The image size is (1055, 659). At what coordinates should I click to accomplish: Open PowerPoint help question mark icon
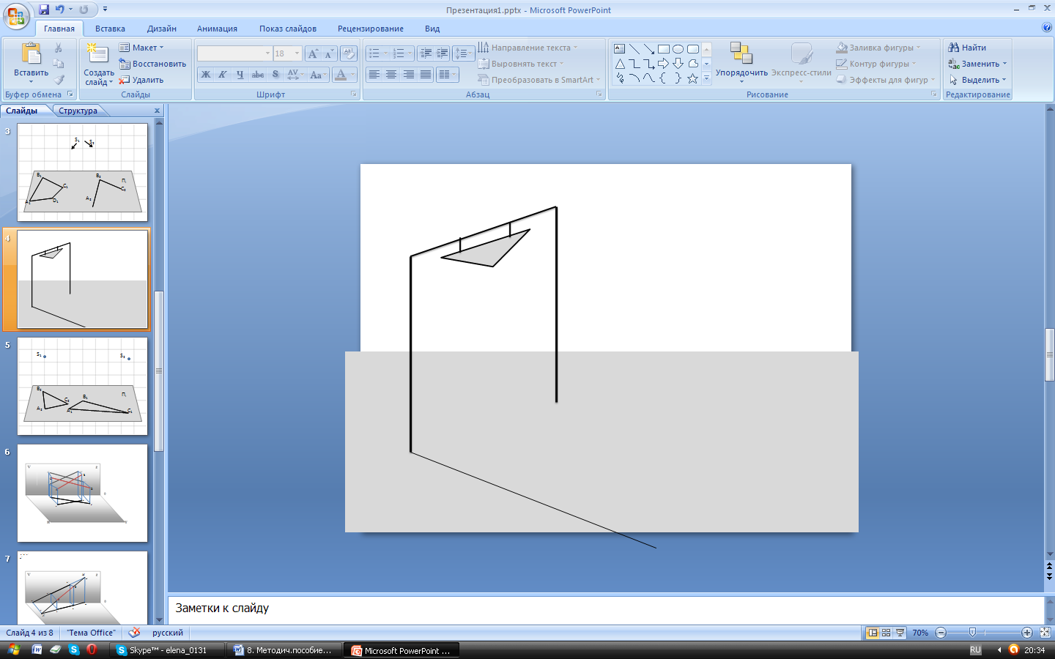pyautogui.click(x=1046, y=28)
